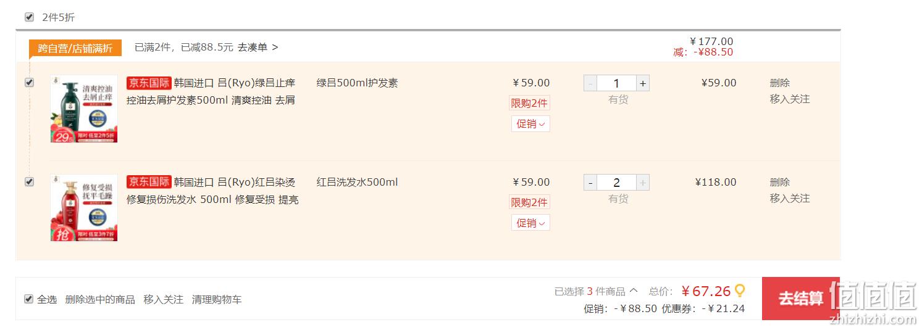Screen dimensions: 922x330
Task: Decrease quantity of red Ryo shampoo
Action: pyautogui.click(x=590, y=183)
